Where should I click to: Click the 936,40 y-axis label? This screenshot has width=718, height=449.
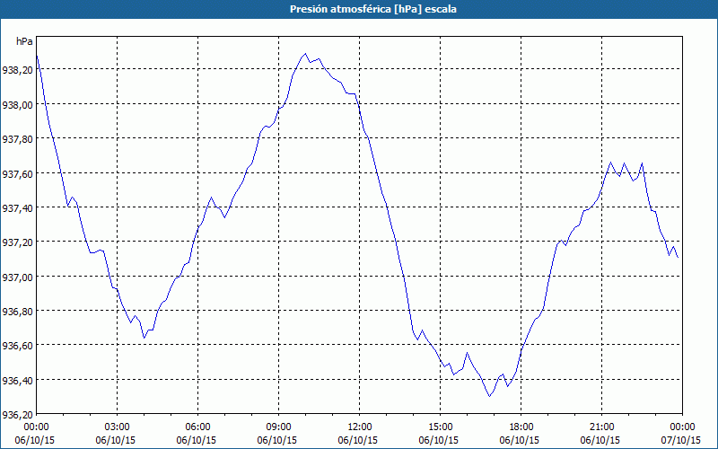(x=17, y=380)
